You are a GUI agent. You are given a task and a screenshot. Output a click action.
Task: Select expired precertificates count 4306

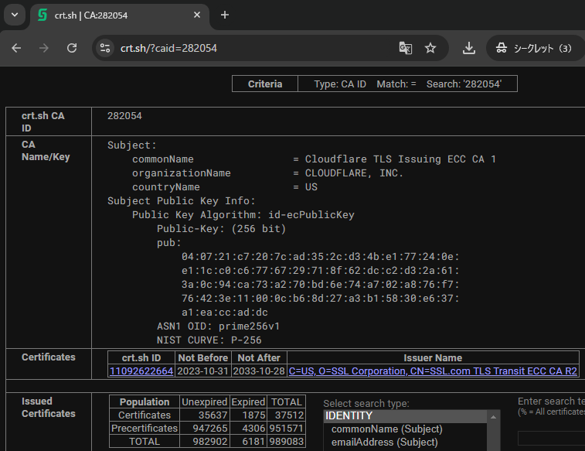tap(253, 429)
